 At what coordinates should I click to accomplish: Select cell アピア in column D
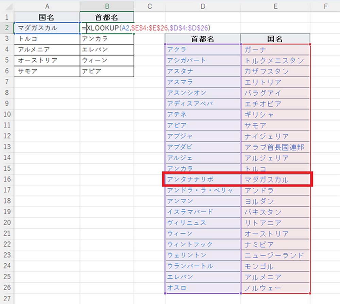[x=203, y=125]
